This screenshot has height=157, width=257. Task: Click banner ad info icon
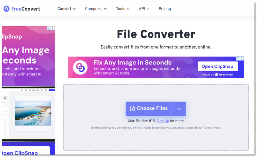[x=238, y=59]
